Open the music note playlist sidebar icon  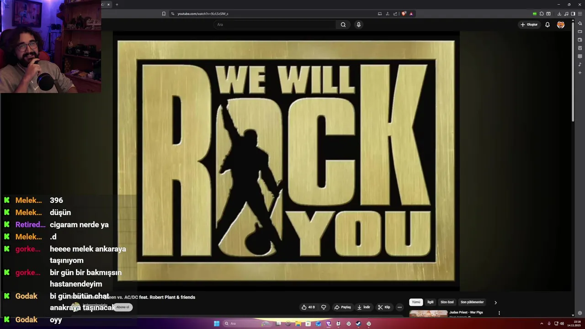[580, 64]
